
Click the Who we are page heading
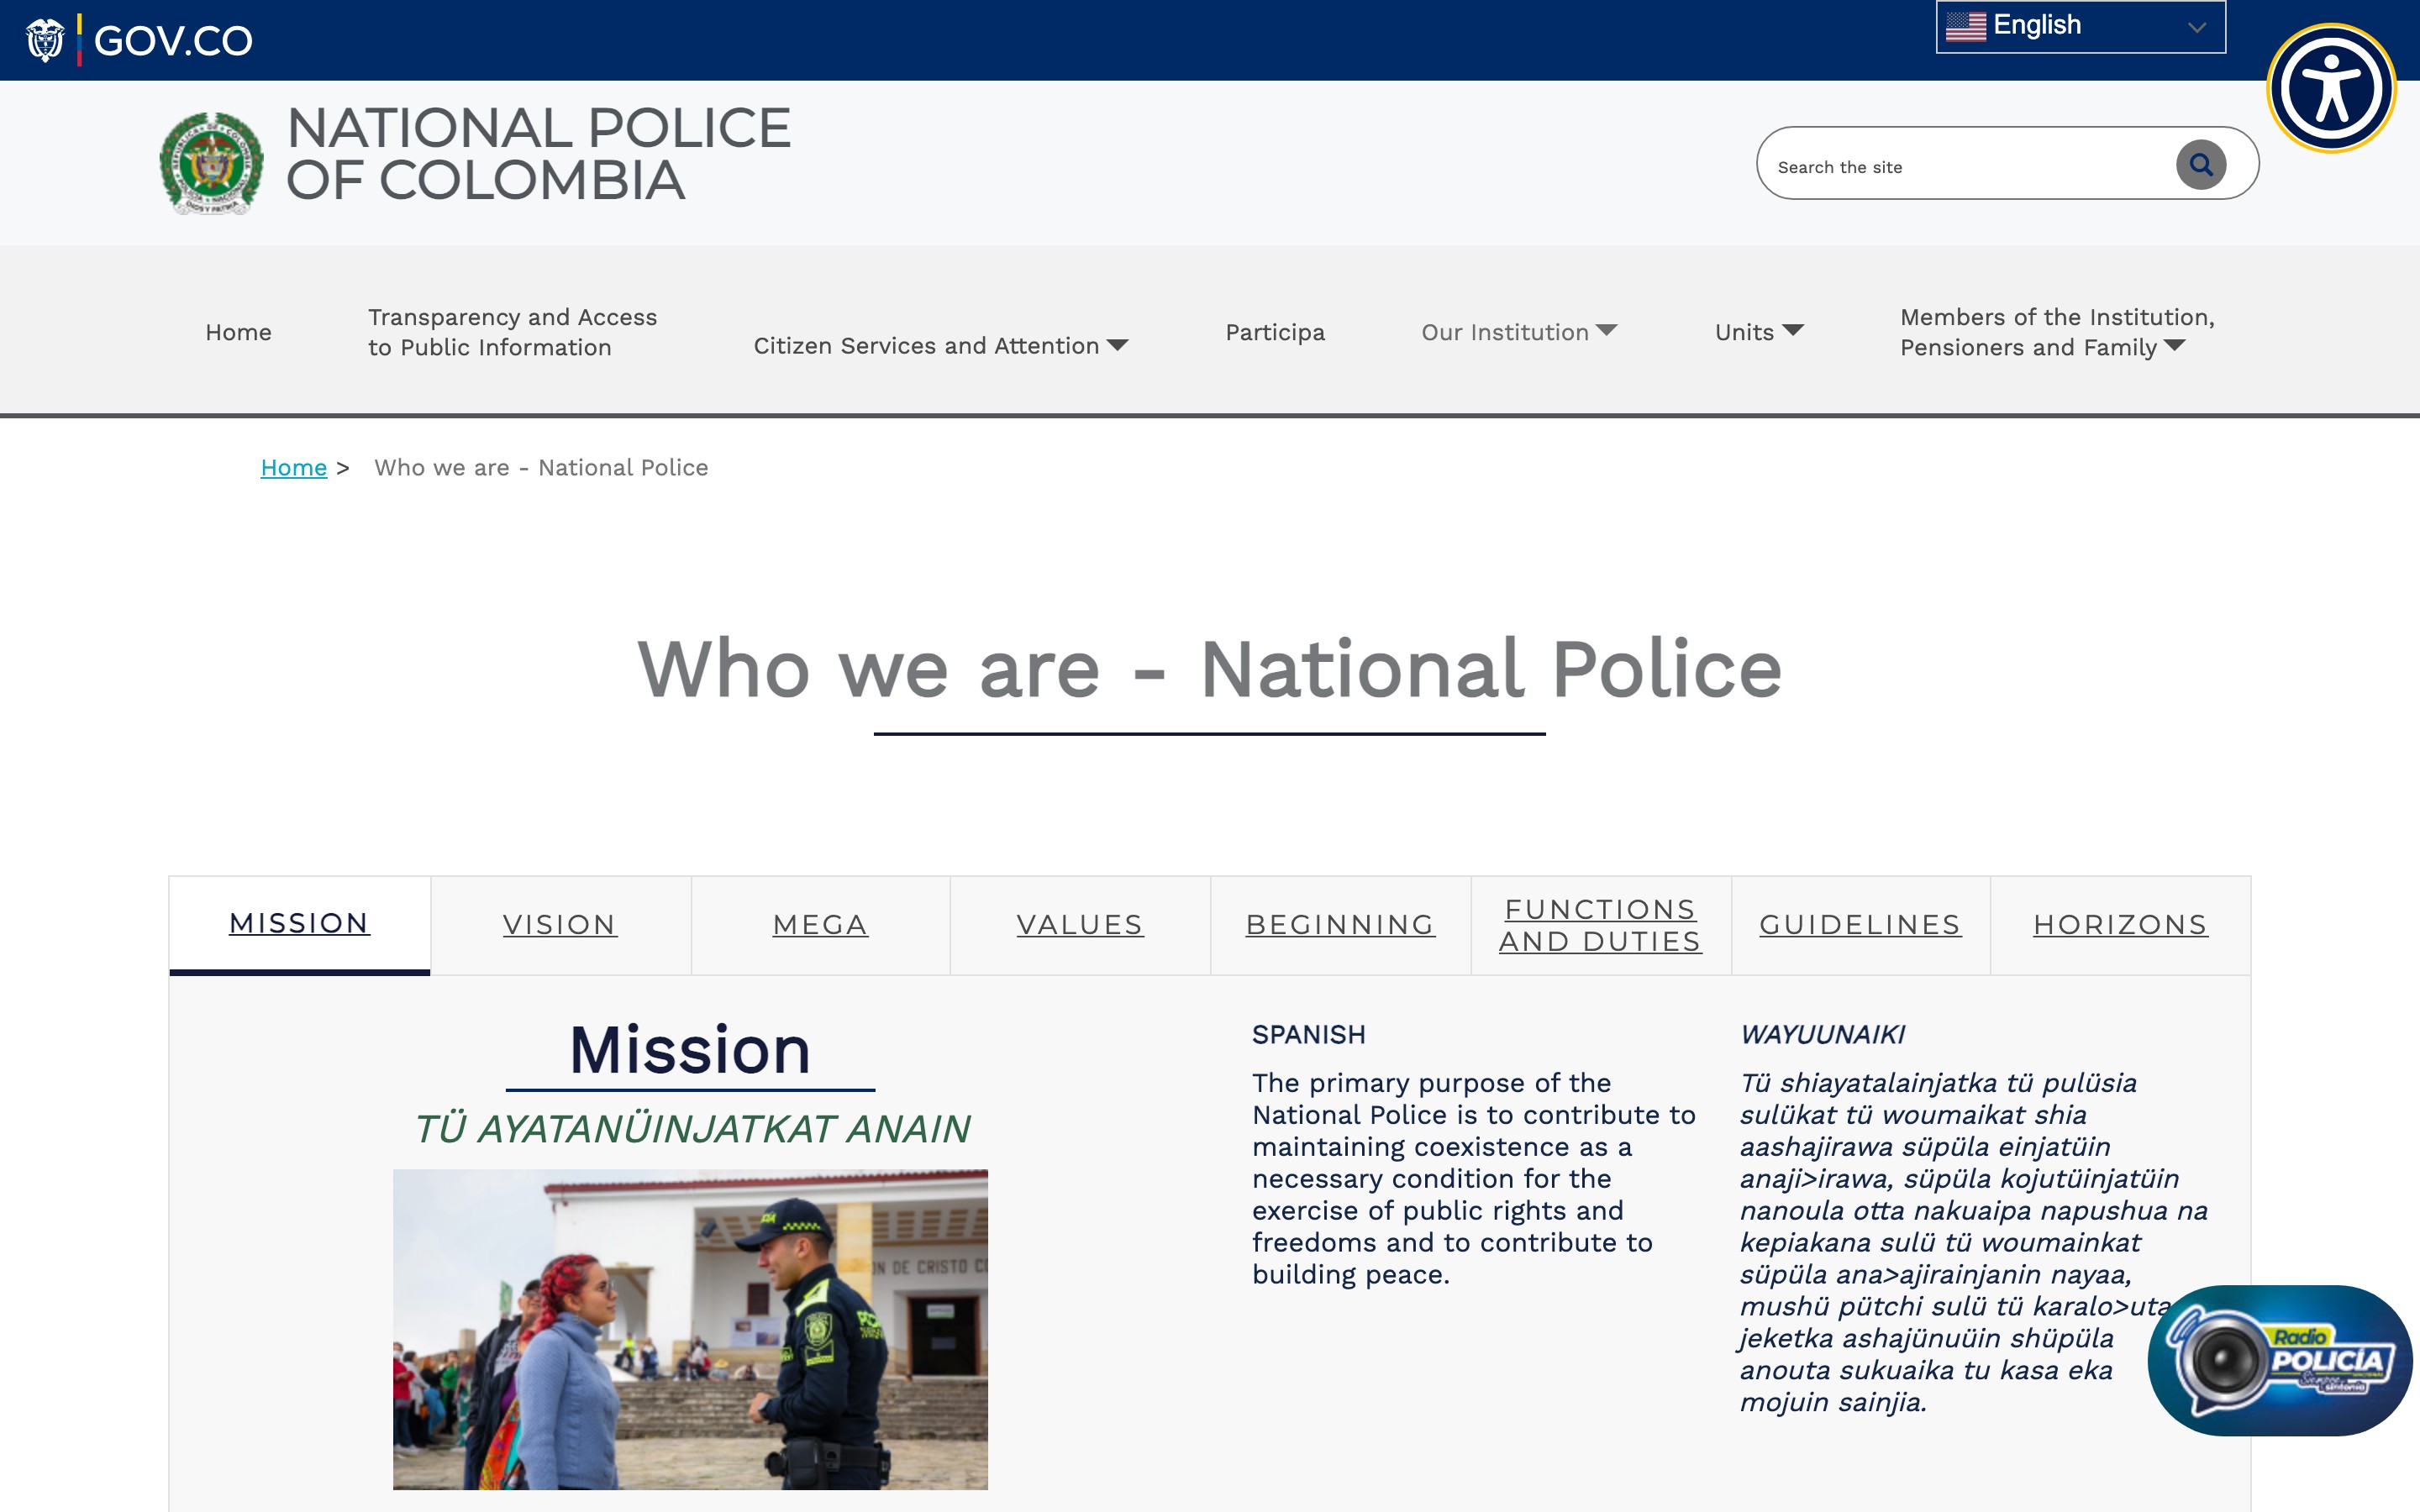coord(1209,669)
